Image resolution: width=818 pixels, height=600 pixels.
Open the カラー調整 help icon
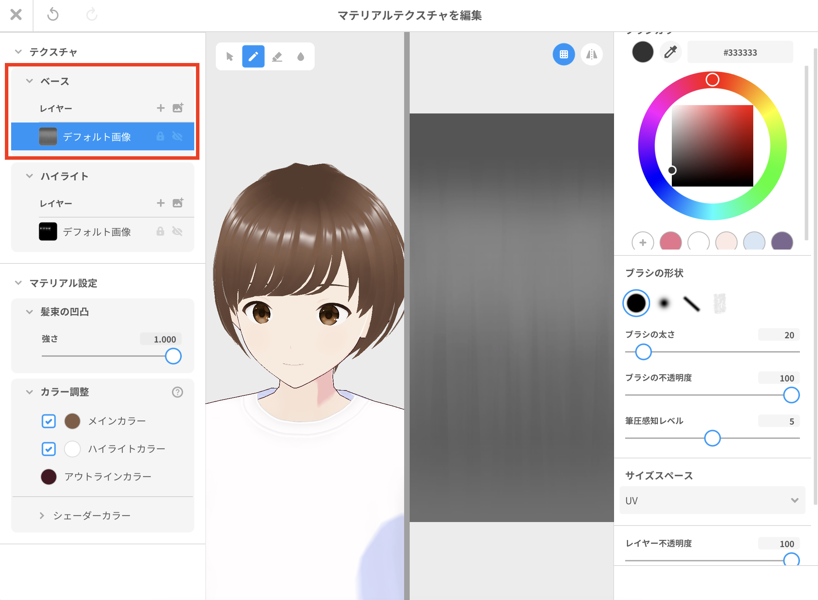point(177,392)
